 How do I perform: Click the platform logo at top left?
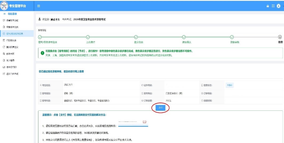(x=5, y=6)
